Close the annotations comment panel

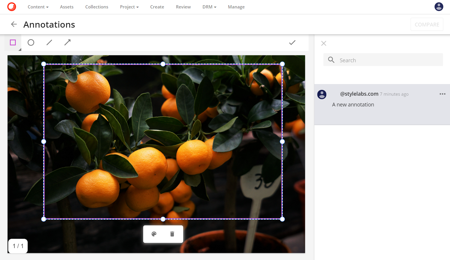click(x=324, y=43)
